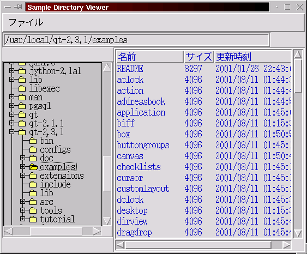Click the 8297 size value

(x=193, y=69)
